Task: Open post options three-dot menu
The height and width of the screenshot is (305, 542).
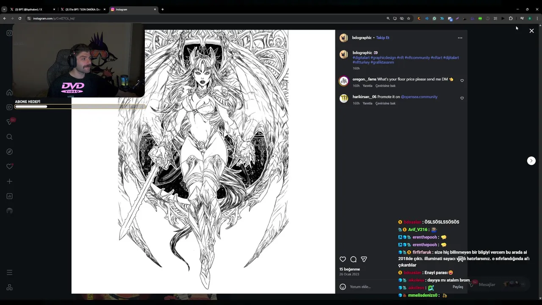Action: (x=460, y=38)
